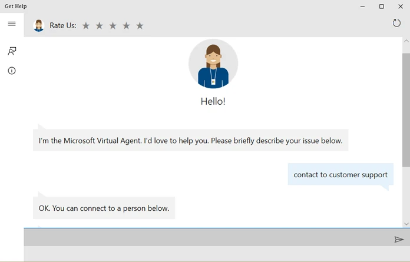The height and width of the screenshot is (262, 410).
Task: Click the contact support person icon
Action: (12, 51)
